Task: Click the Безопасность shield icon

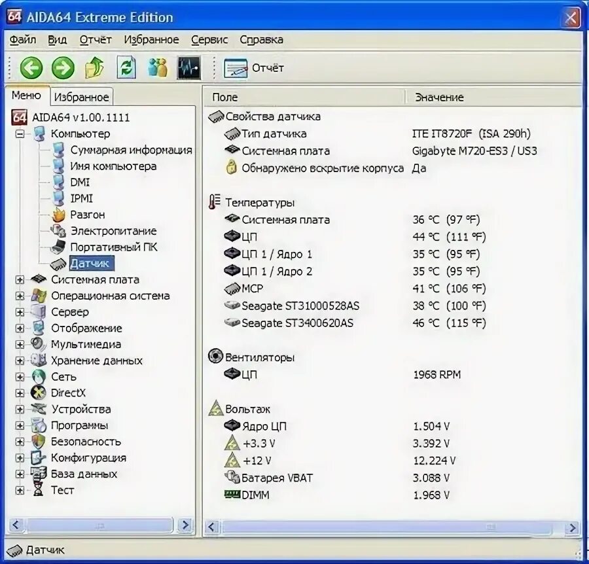Action: pyautogui.click(x=39, y=442)
